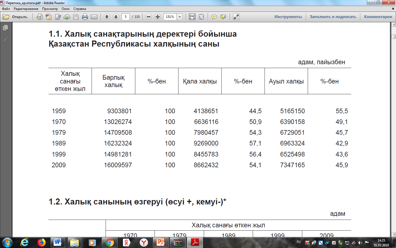Image resolution: width=396 pixels, height=248 pixels.
Task: Click the save file floppy disk icon
Action: tap(76, 17)
